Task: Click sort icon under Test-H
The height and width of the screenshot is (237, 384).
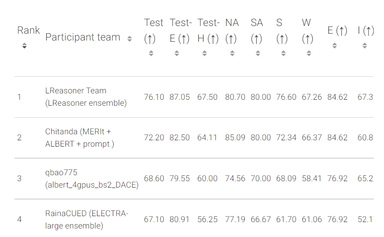Action: click(x=205, y=53)
